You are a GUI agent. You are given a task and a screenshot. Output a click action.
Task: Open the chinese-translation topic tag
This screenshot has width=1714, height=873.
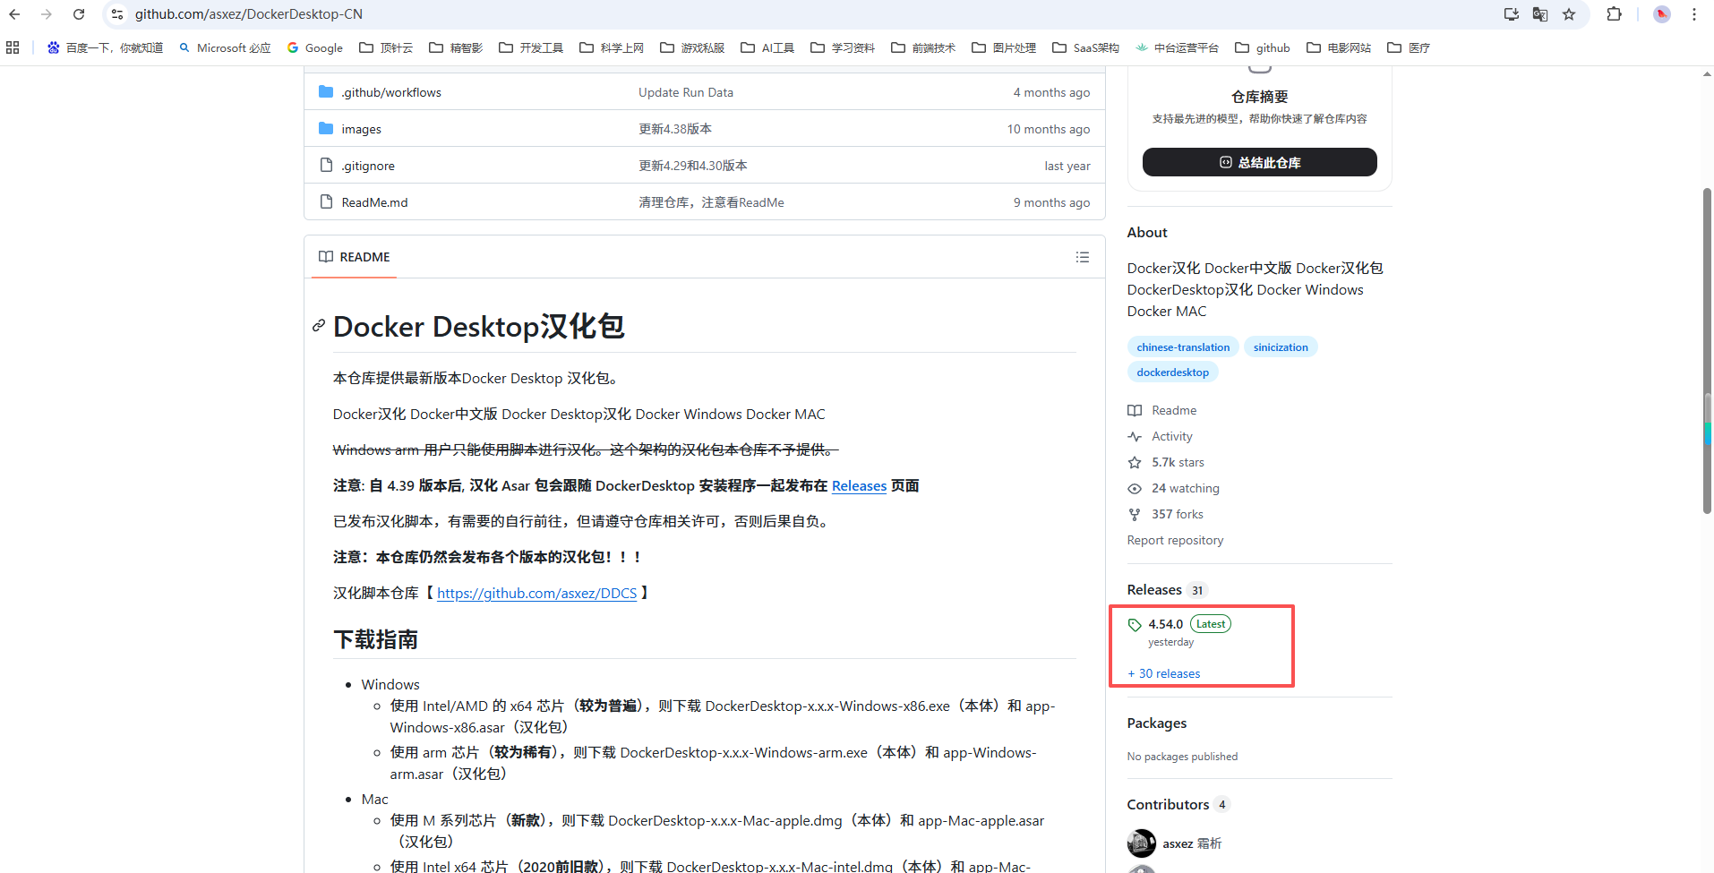click(1183, 347)
